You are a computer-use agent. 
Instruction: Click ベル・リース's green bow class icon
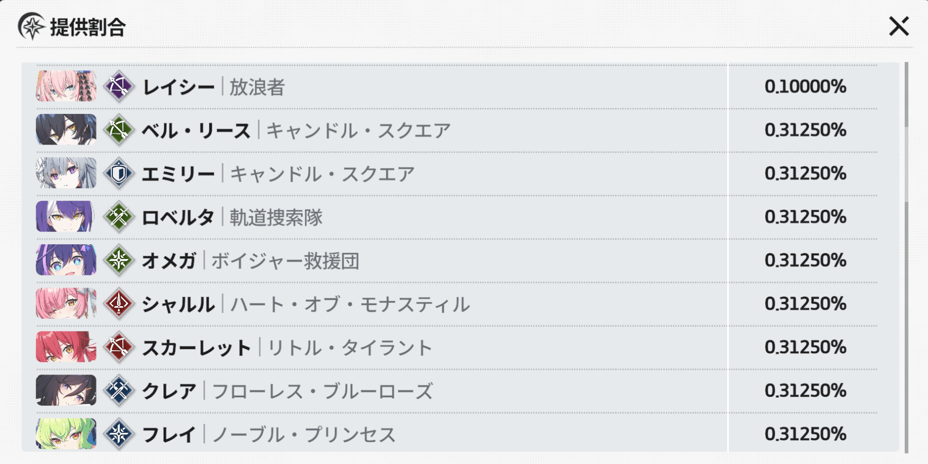[x=119, y=130]
